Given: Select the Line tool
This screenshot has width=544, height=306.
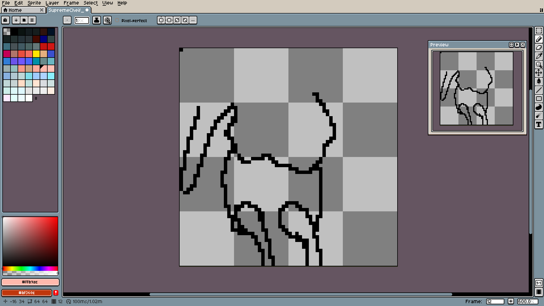Looking at the screenshot, I should pyautogui.click(x=539, y=90).
